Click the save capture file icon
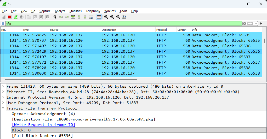The height and width of the screenshot is (139, 267). pos(35,17)
